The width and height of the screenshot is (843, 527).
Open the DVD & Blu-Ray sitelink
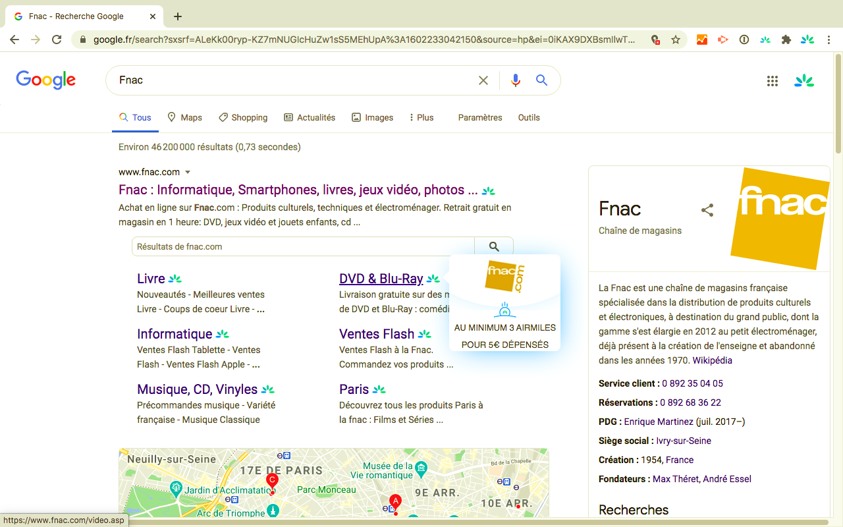(381, 279)
